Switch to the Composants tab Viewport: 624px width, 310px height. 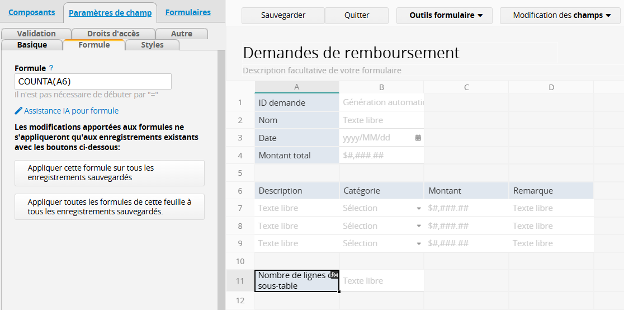32,12
